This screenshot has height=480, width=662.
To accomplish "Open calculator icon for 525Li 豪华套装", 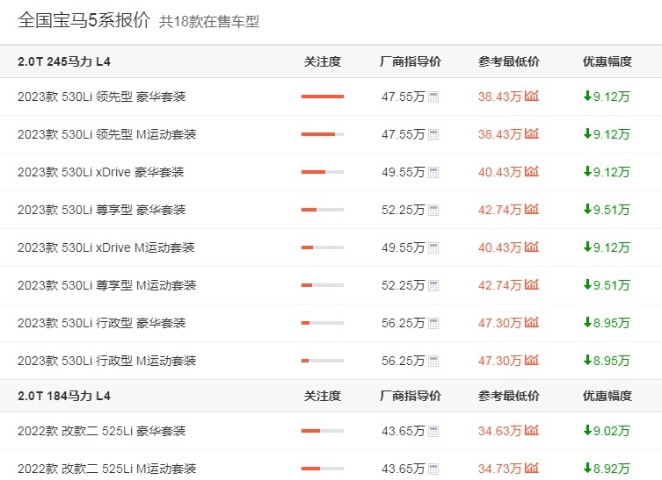I will (x=433, y=431).
